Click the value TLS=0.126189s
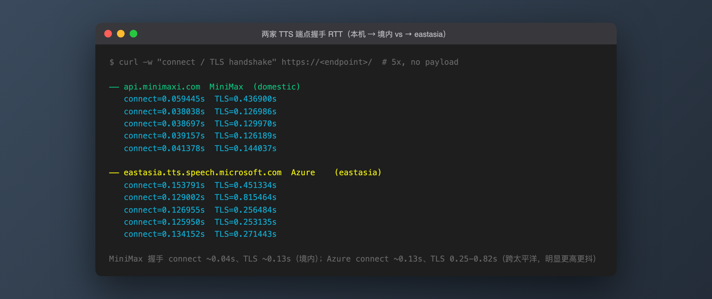 coord(245,136)
